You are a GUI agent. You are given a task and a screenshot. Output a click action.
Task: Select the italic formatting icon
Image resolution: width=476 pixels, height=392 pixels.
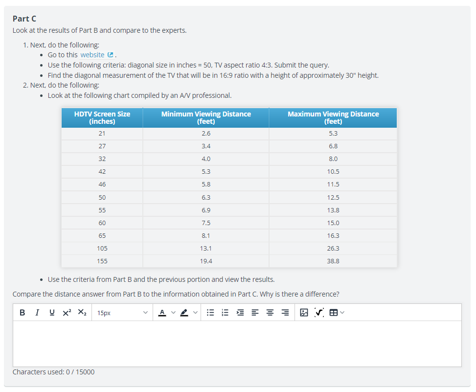click(37, 312)
